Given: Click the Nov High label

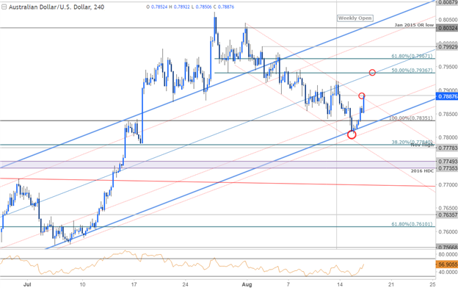Looking at the screenshot, I should (x=422, y=145).
